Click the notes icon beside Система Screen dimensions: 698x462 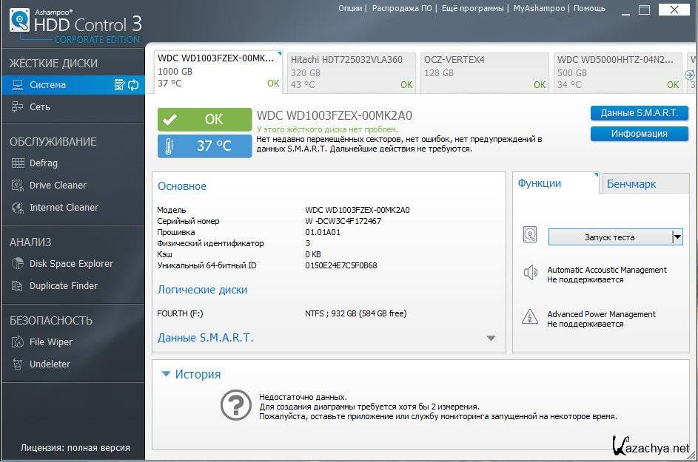pyautogui.click(x=119, y=85)
